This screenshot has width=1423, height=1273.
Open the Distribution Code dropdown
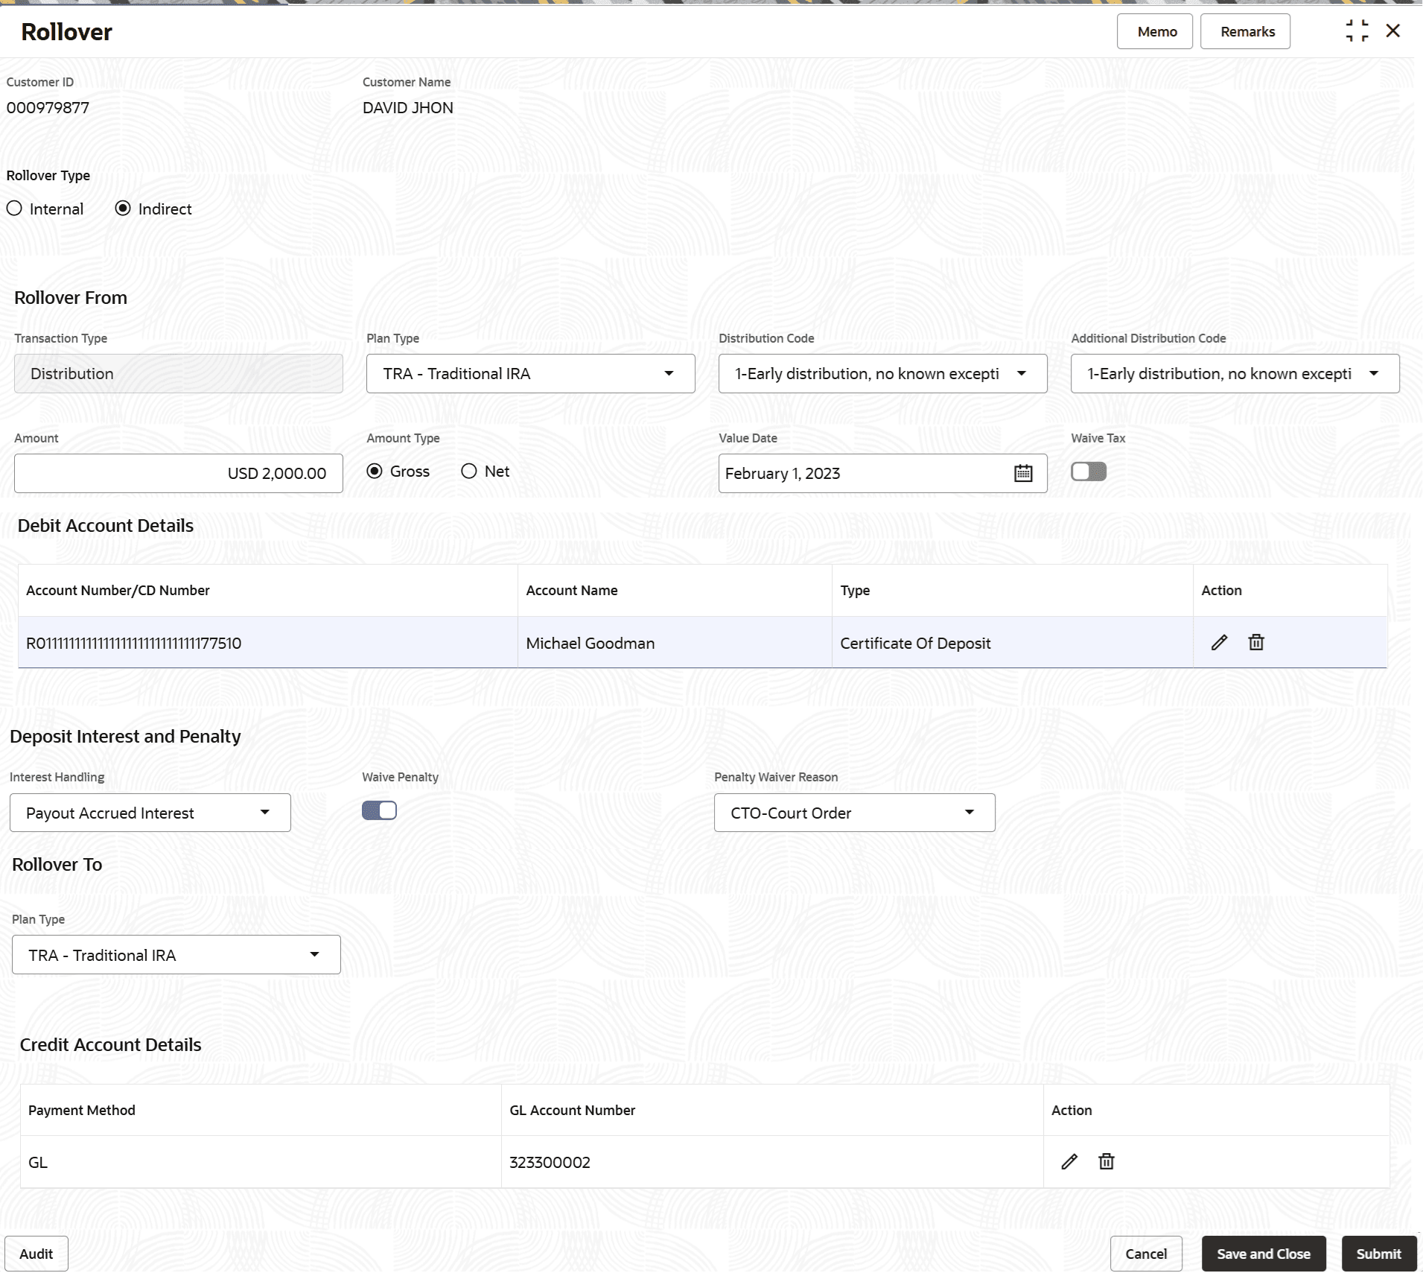[x=883, y=373]
